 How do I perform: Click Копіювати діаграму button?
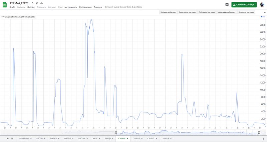(x=169, y=12)
